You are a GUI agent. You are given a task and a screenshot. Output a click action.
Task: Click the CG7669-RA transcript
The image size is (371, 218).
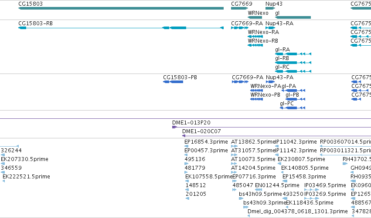[240, 28]
